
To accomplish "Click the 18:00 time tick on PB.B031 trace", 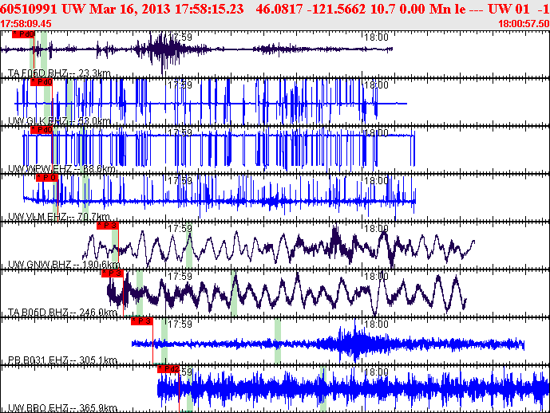I will click(376, 324).
